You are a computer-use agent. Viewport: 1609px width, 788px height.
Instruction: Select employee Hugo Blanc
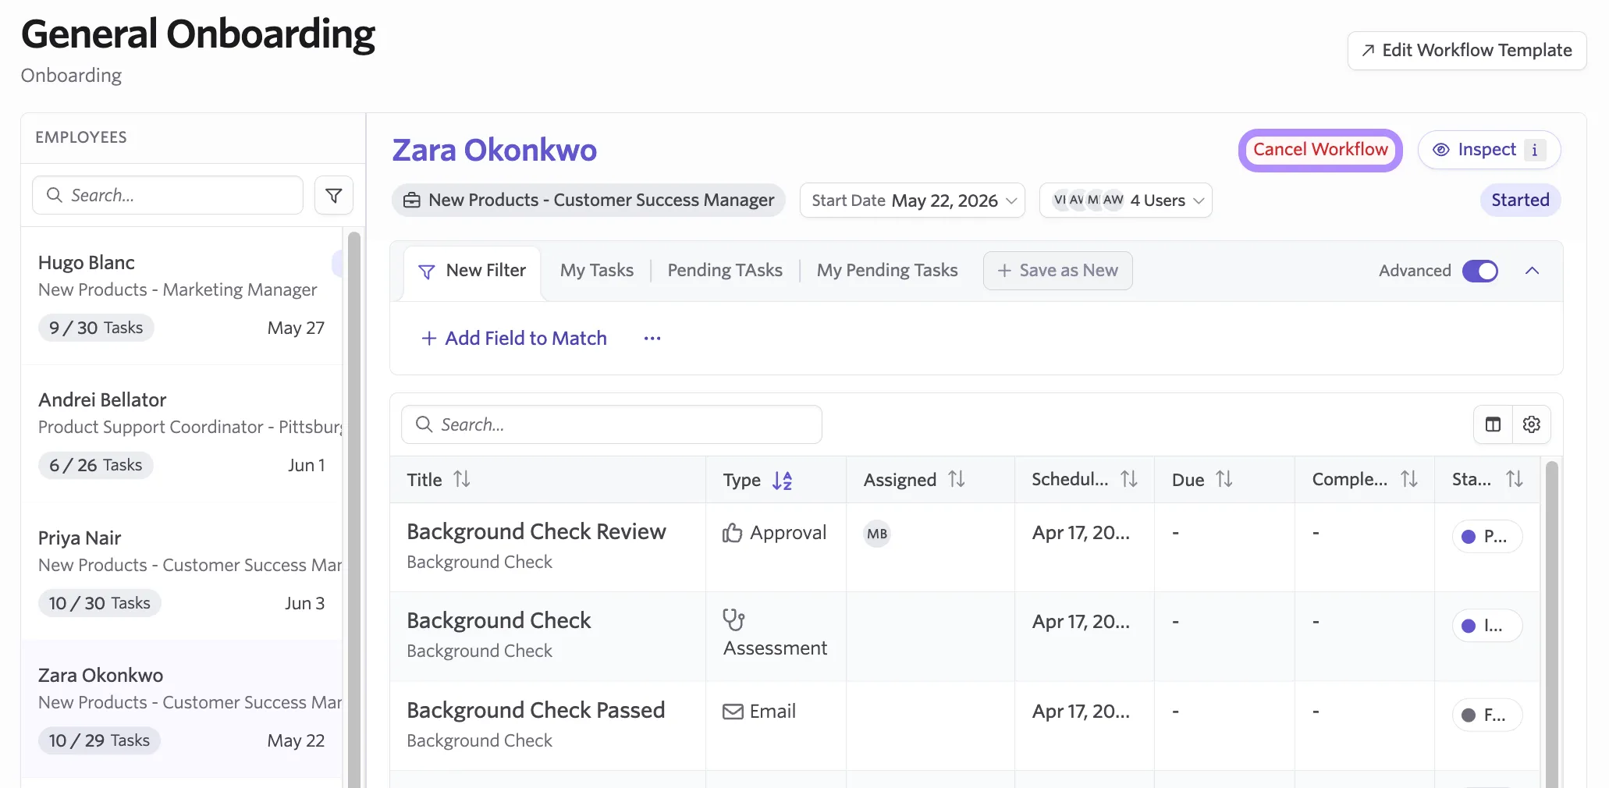[x=182, y=296]
